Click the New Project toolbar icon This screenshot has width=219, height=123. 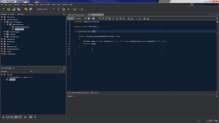[x=9, y=9]
